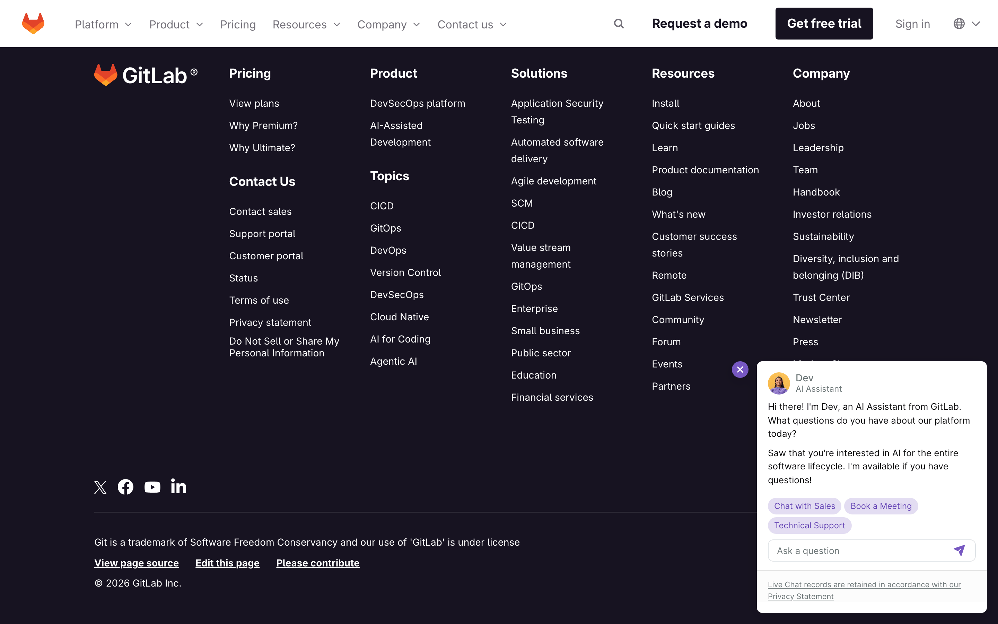Select the Book a Meeting chip
998x624 pixels.
click(881, 506)
